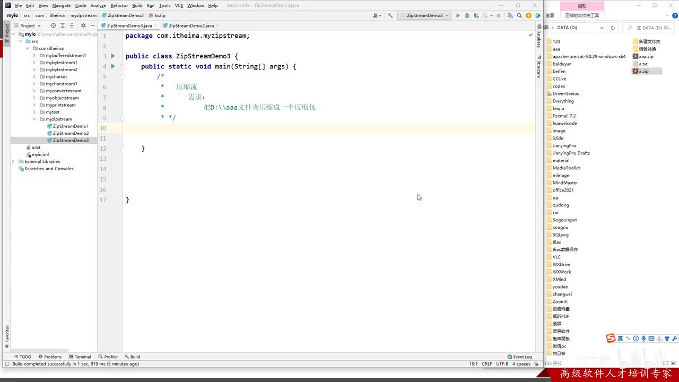Click the search box in DATA (D:) Explorer
The width and height of the screenshot is (679, 382).
[650, 28]
